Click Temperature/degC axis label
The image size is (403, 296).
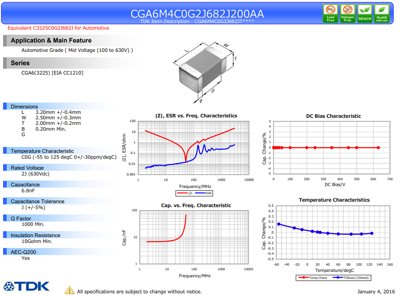click(x=334, y=271)
